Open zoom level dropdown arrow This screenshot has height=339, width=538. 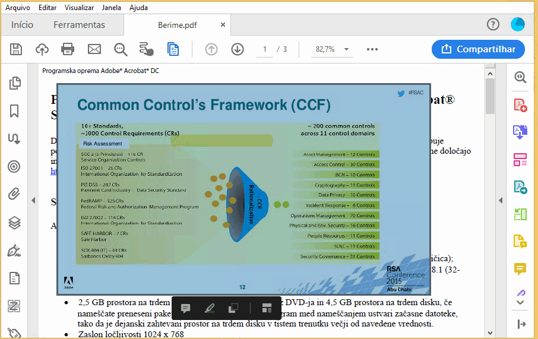pyautogui.click(x=347, y=49)
